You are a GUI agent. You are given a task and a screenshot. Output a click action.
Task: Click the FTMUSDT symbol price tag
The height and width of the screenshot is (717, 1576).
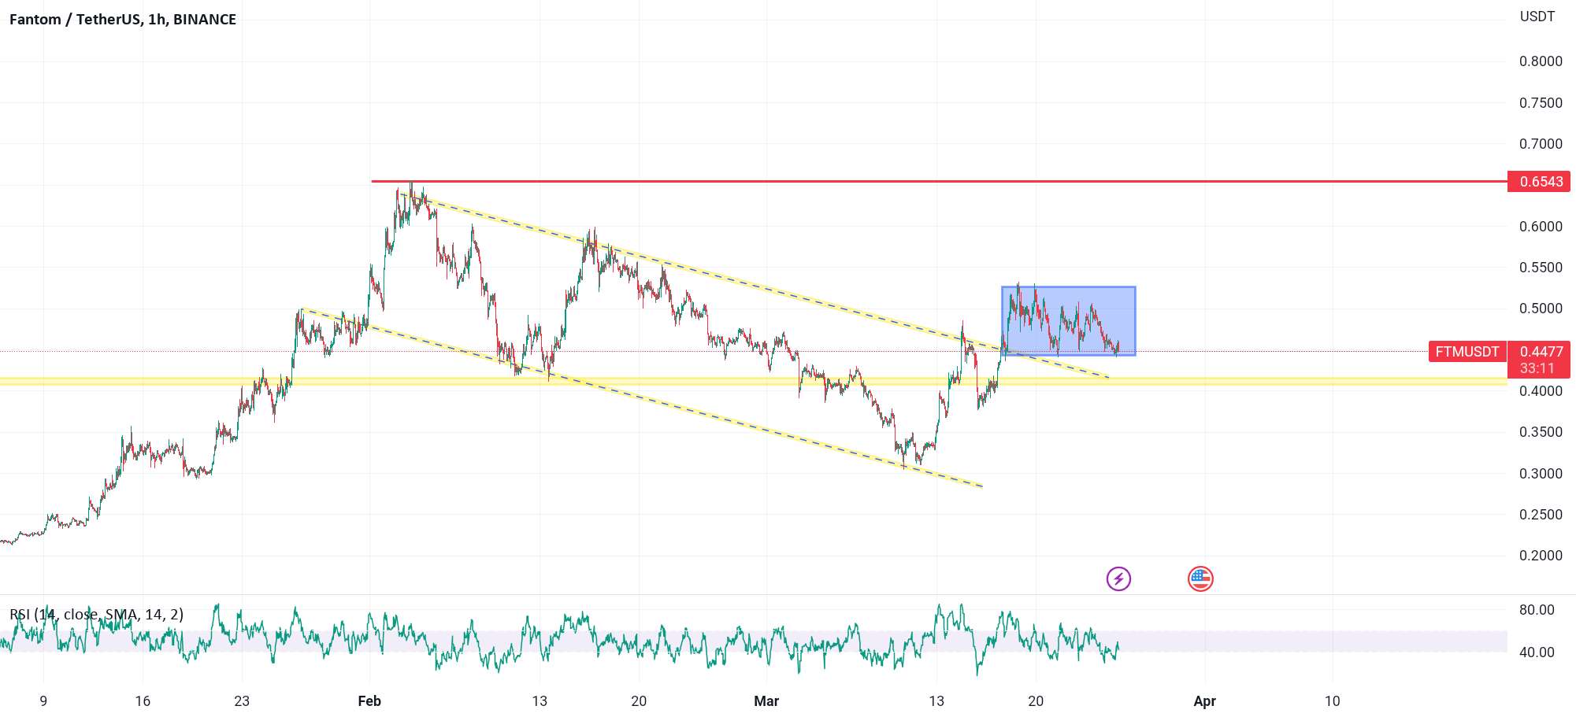[x=1467, y=352]
